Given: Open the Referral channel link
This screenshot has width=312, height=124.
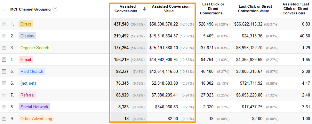Looking at the screenshot, I should coord(28,95).
